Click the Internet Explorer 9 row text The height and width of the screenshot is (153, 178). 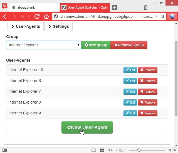pyautogui.click(x=25, y=113)
